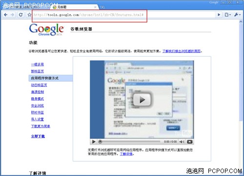Close the 无标题 tab
The height and width of the screenshot is (176, 244).
coord(95,7)
